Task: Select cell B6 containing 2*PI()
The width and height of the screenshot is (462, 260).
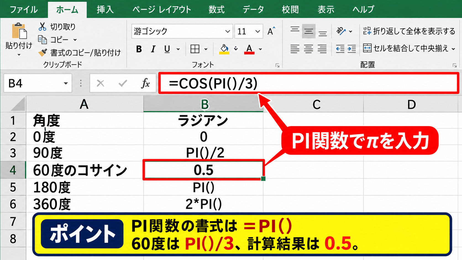Action: pyautogui.click(x=203, y=204)
